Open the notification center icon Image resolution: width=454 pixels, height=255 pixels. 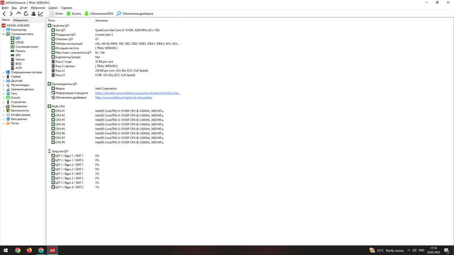pyautogui.click(x=447, y=250)
